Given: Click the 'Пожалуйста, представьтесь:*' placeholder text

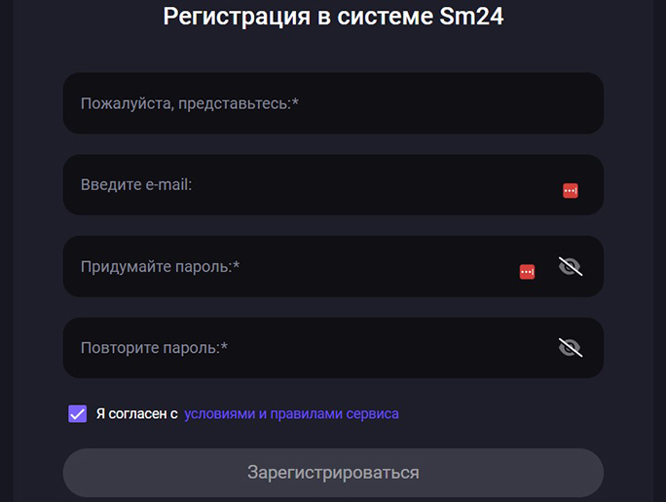Looking at the screenshot, I should 189,103.
